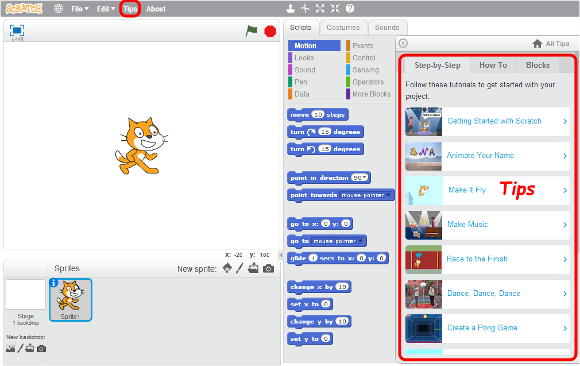Viewport: 580px width, 366px height.
Task: Close the Tips panel
Action: (x=403, y=43)
